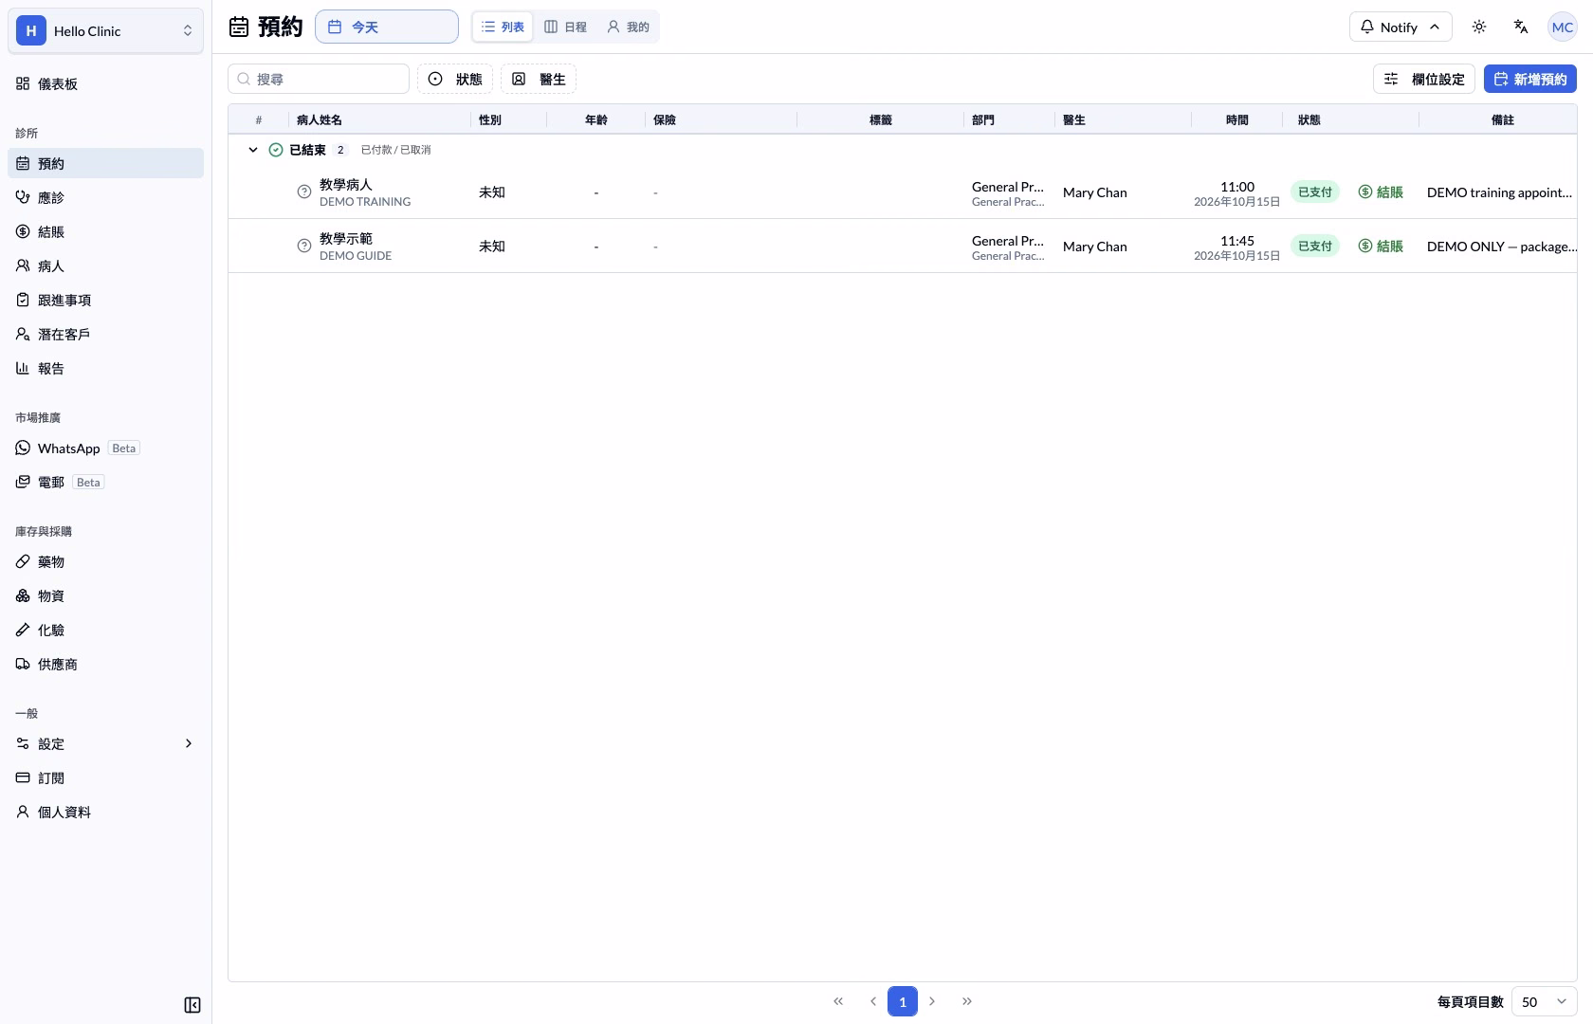Open 狀態 status filter
1593x1024 pixels.
pyautogui.click(x=455, y=80)
